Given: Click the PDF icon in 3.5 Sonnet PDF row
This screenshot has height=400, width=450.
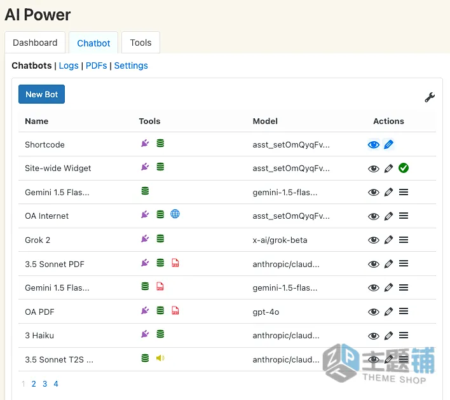Looking at the screenshot, I should point(175,263).
